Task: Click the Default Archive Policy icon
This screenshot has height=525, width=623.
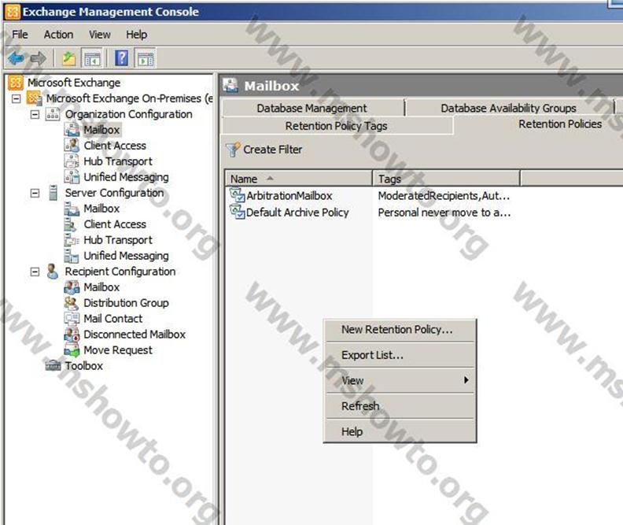Action: (238, 212)
